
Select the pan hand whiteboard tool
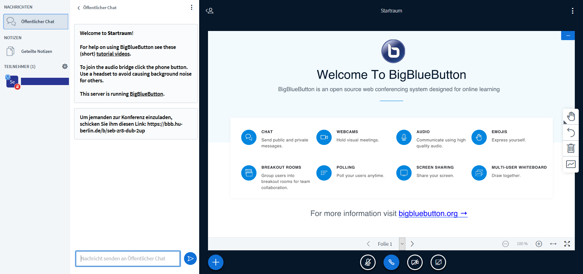pos(571,117)
